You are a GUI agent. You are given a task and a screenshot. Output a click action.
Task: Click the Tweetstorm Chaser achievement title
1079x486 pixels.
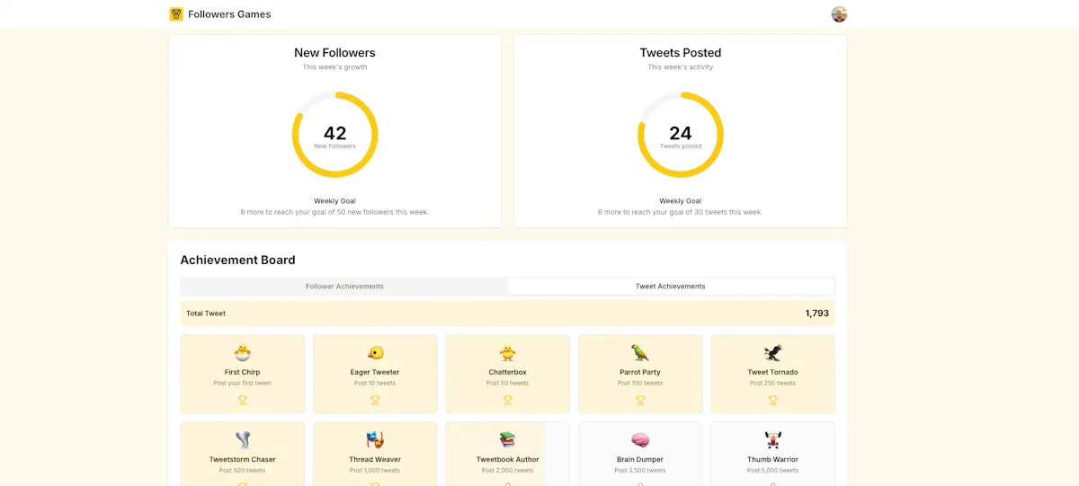point(243,459)
